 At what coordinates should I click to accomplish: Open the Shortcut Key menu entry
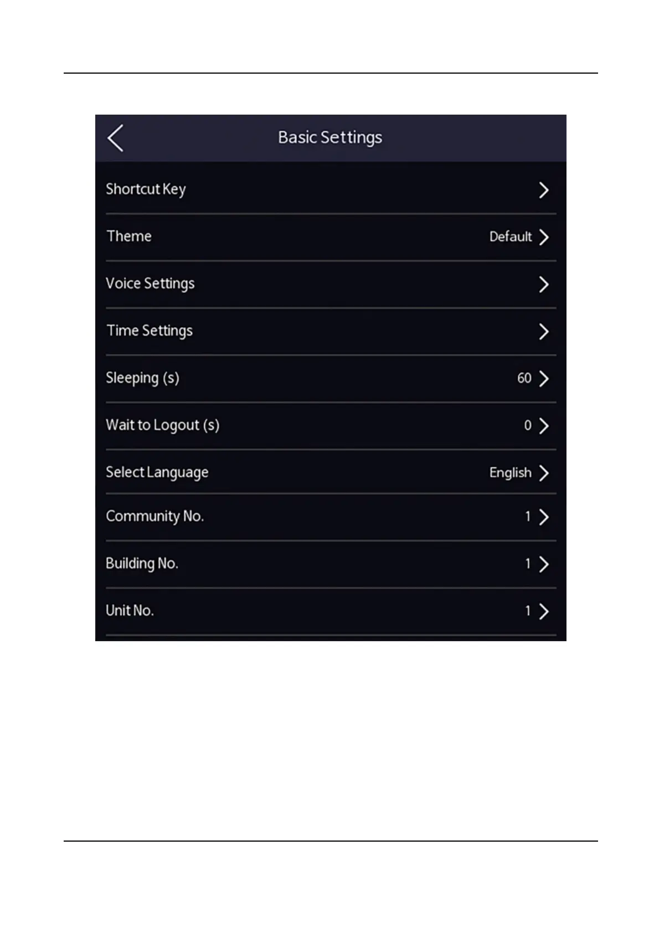pos(331,189)
